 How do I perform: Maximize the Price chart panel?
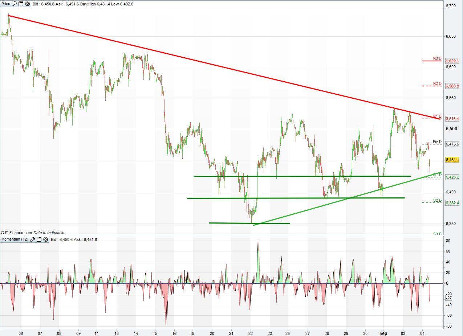coord(21,4)
